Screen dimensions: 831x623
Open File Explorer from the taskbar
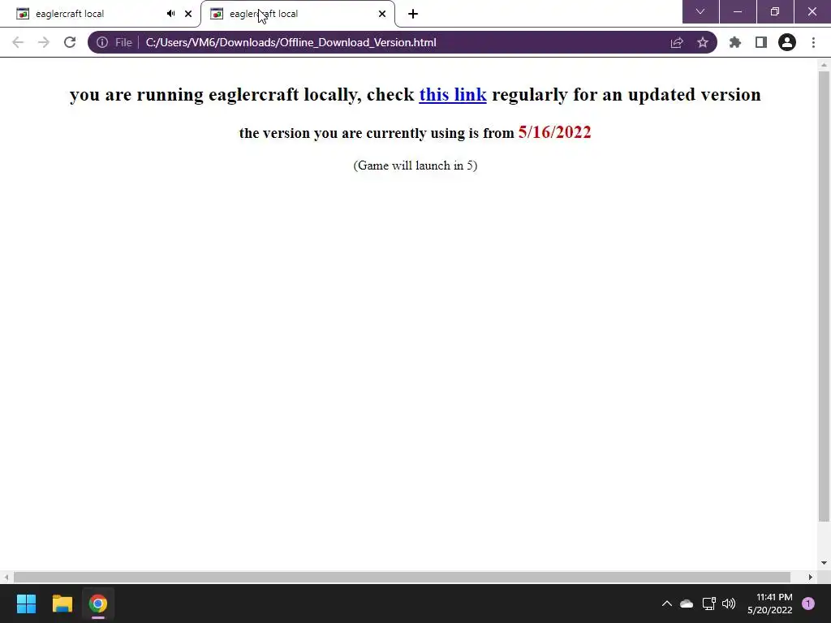tap(62, 604)
